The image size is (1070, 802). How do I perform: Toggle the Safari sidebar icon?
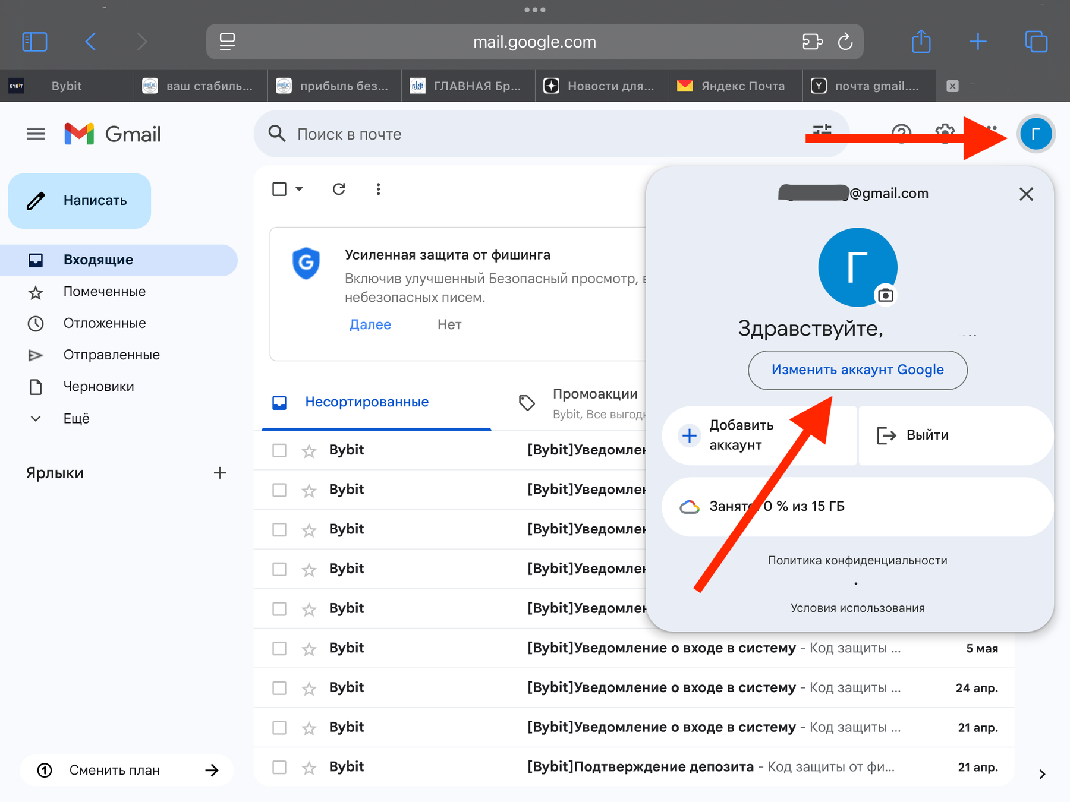coord(34,42)
